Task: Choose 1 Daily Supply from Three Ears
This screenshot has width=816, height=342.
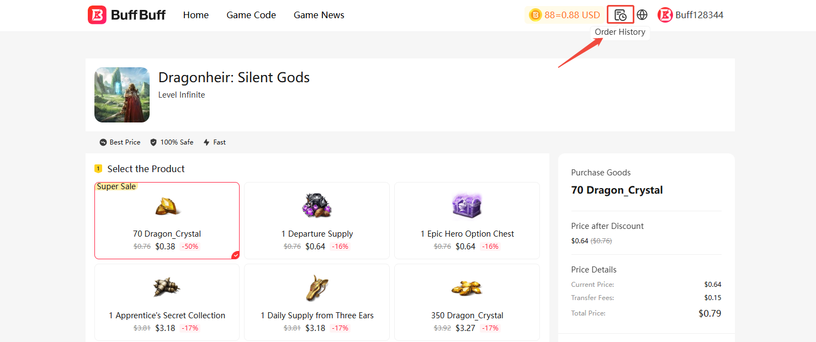Action: [317, 302]
